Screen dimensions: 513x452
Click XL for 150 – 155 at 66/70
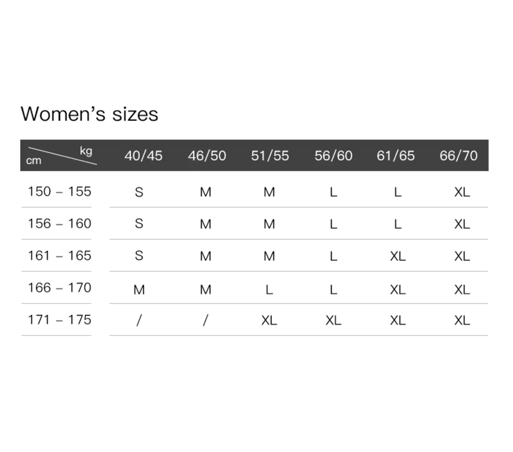pyautogui.click(x=462, y=192)
